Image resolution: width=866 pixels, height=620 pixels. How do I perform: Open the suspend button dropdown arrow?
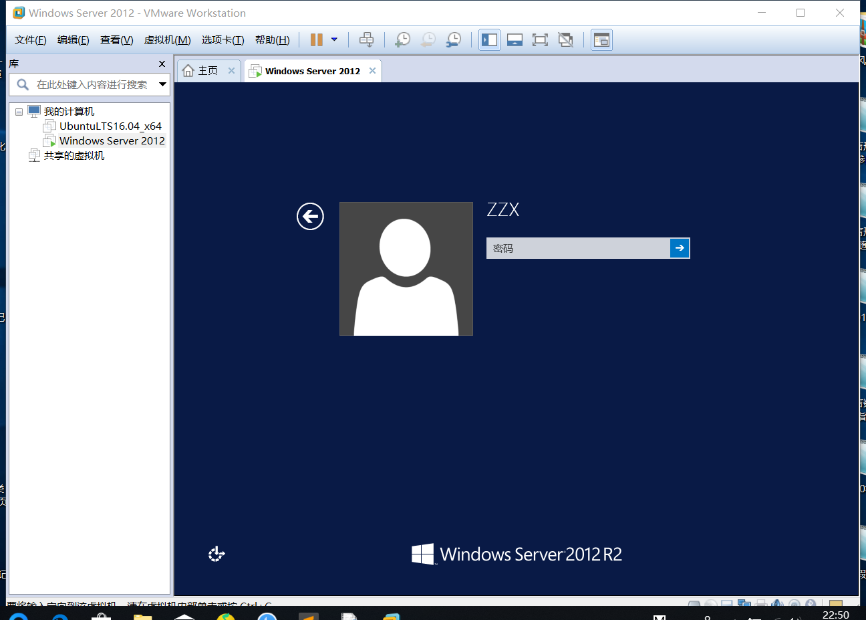[333, 40]
